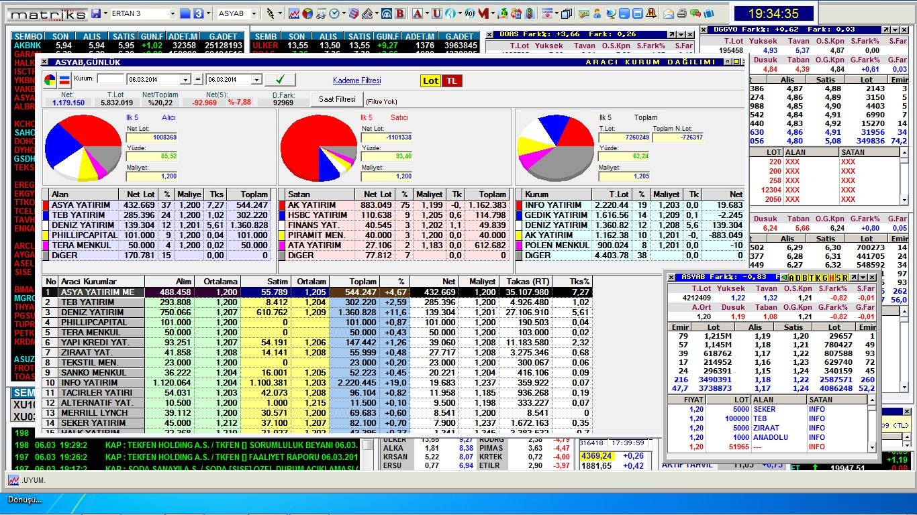The width and height of the screenshot is (917, 515).
Task: Open the envelope messages icon
Action: [669, 13]
